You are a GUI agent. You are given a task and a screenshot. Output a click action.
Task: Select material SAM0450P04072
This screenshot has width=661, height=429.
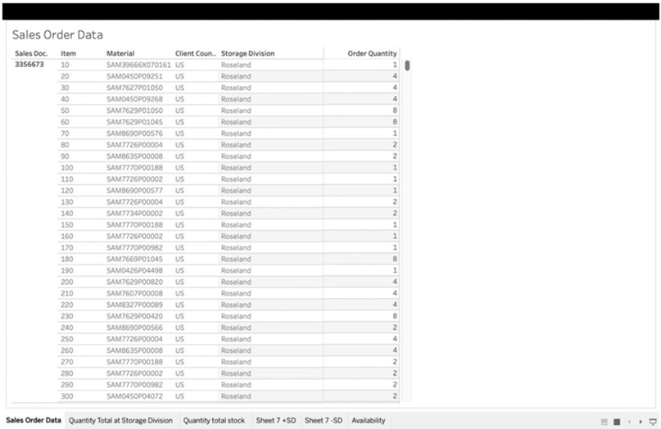pyautogui.click(x=134, y=396)
